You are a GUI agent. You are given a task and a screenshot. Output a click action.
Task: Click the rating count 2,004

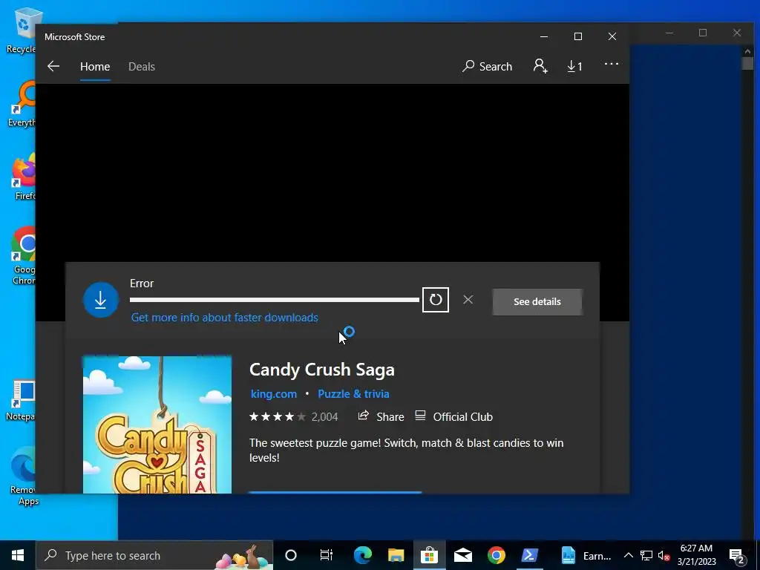coord(325,417)
